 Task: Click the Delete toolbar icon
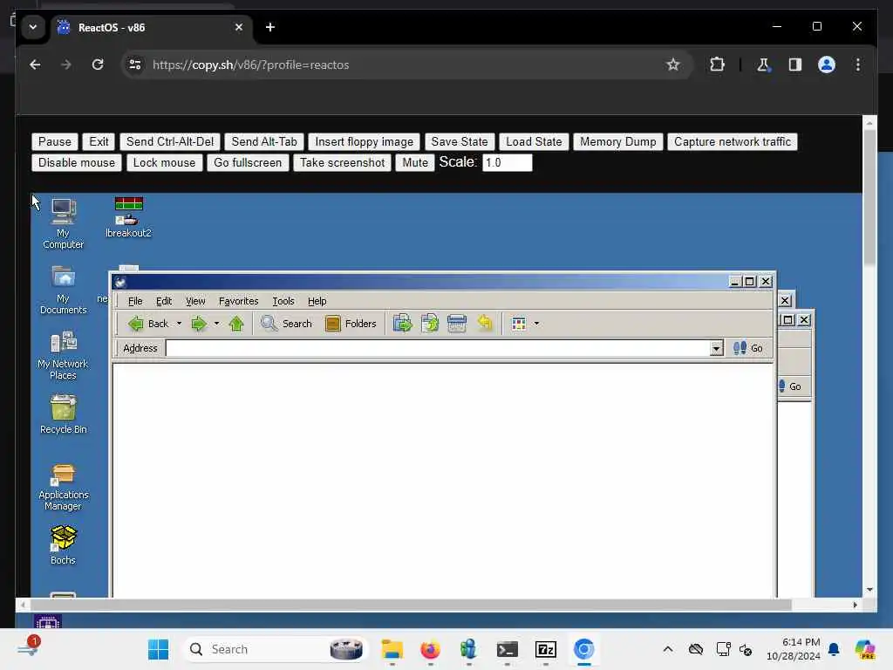pos(457,324)
